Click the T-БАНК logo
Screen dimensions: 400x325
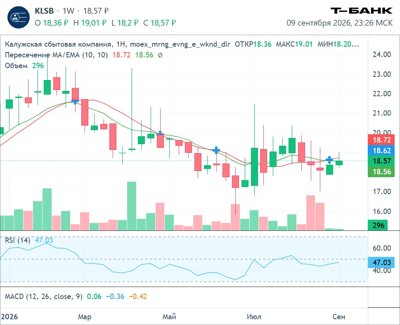361,11
